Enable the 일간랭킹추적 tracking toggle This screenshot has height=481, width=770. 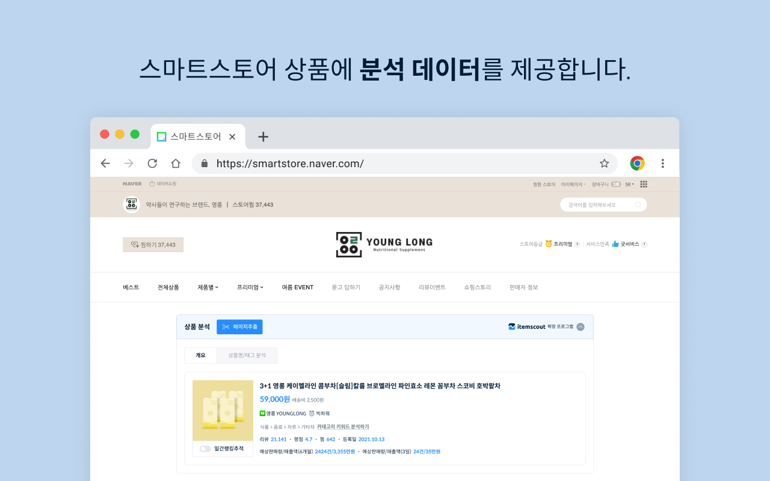pos(203,449)
